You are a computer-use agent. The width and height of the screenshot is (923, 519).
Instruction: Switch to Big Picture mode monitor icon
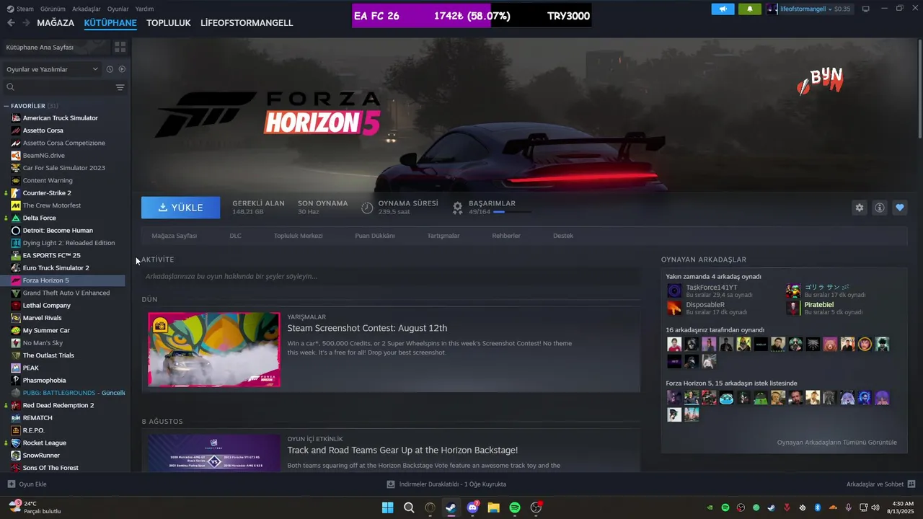click(865, 9)
